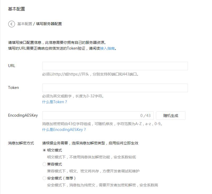Click into the Token text box
212x194 pixels.
coord(115,88)
